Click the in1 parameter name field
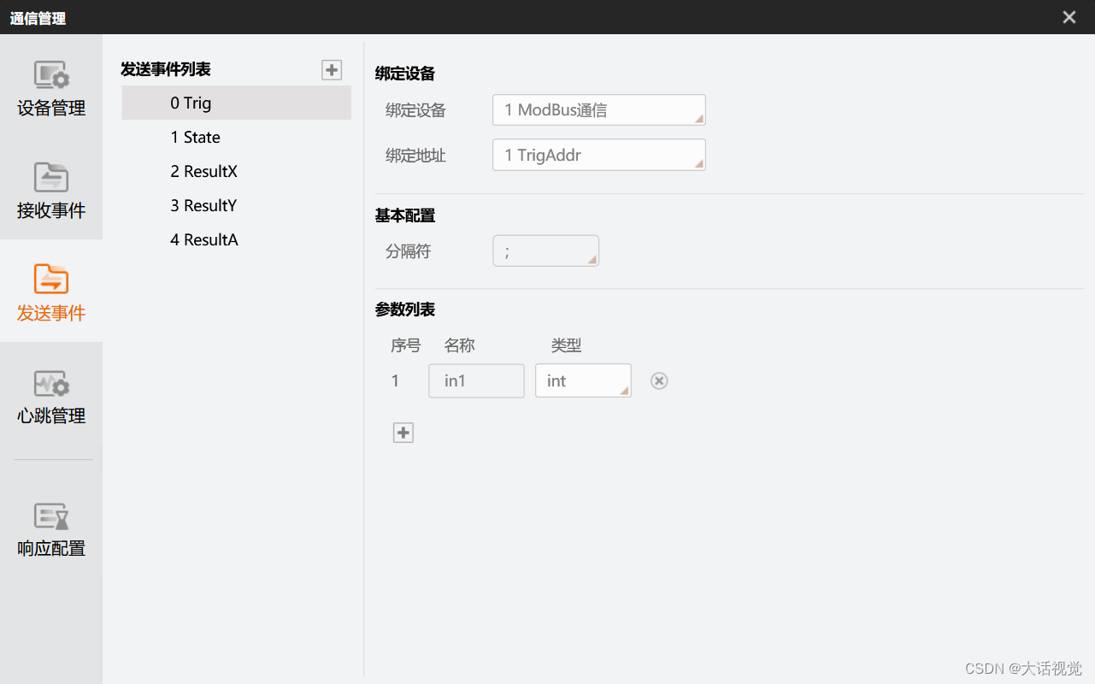Viewport: 1095px width, 684px height. point(476,380)
